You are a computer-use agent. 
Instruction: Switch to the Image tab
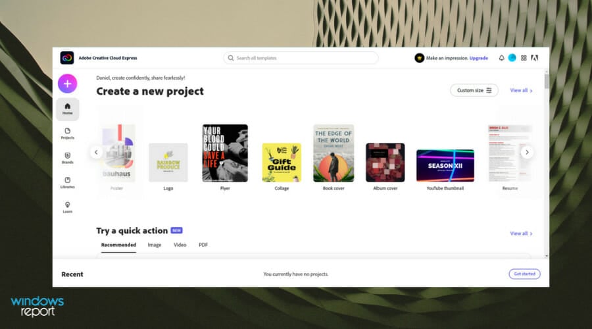click(154, 245)
